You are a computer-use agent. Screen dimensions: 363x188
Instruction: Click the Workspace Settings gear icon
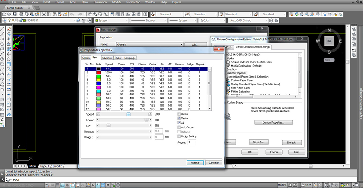coord(271,20)
